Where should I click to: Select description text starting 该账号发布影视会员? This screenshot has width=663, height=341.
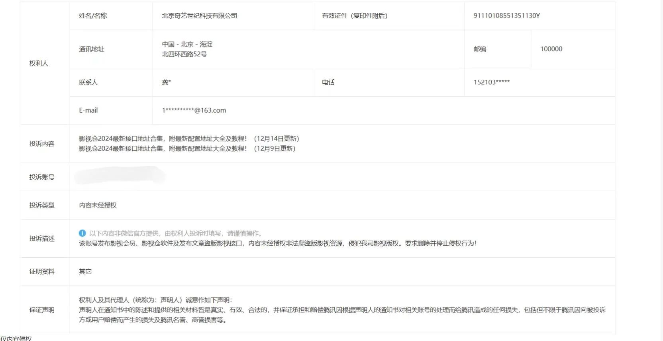278,243
